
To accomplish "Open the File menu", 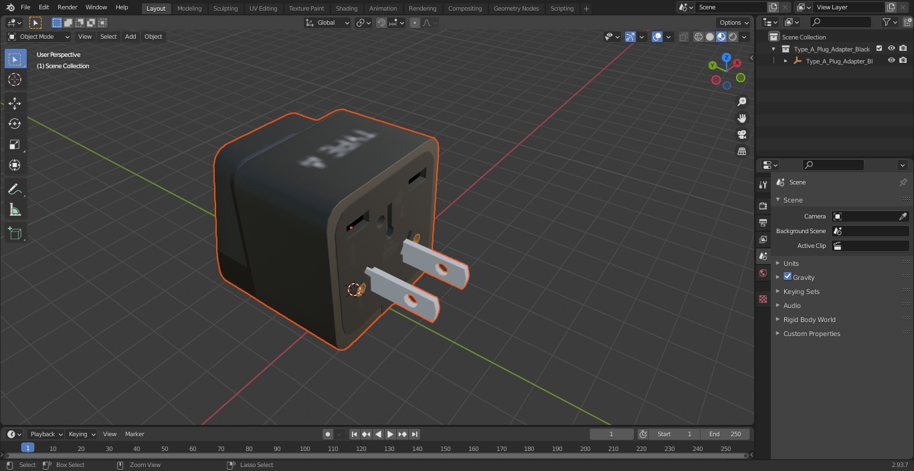I will pyautogui.click(x=25, y=7).
